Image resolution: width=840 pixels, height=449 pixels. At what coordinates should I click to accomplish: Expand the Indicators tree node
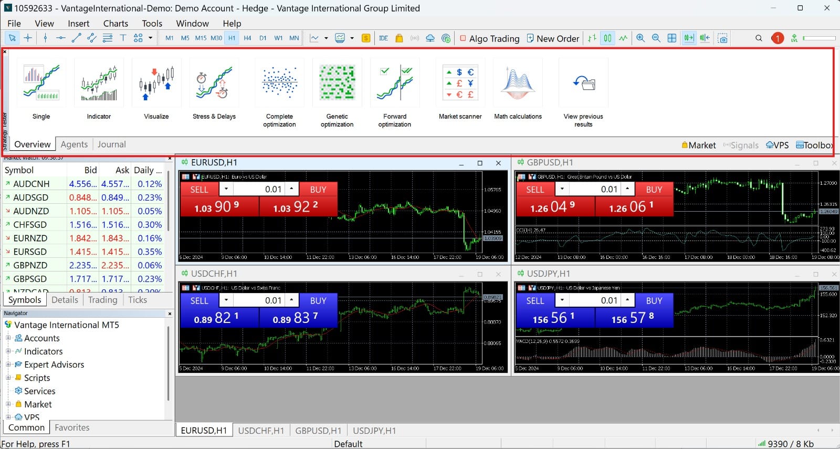pos(8,351)
